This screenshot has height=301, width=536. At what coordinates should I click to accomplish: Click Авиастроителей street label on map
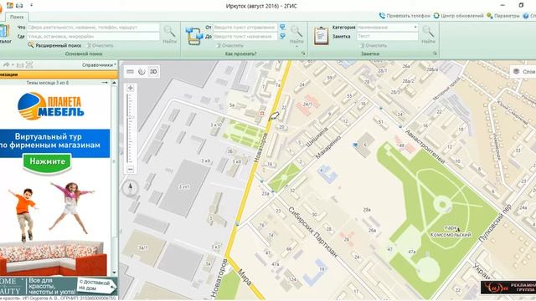(425, 146)
